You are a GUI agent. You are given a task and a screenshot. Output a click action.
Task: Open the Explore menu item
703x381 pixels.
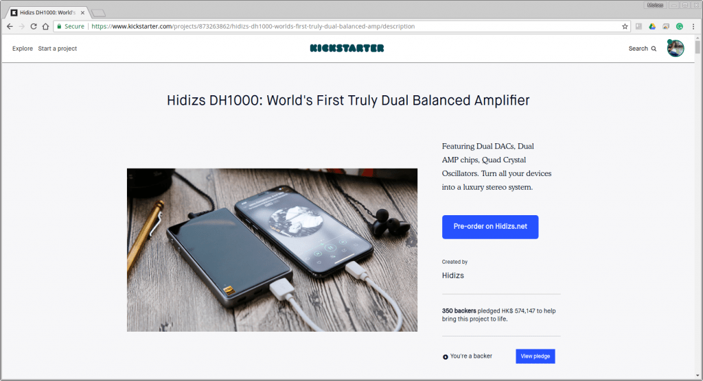[x=23, y=49]
